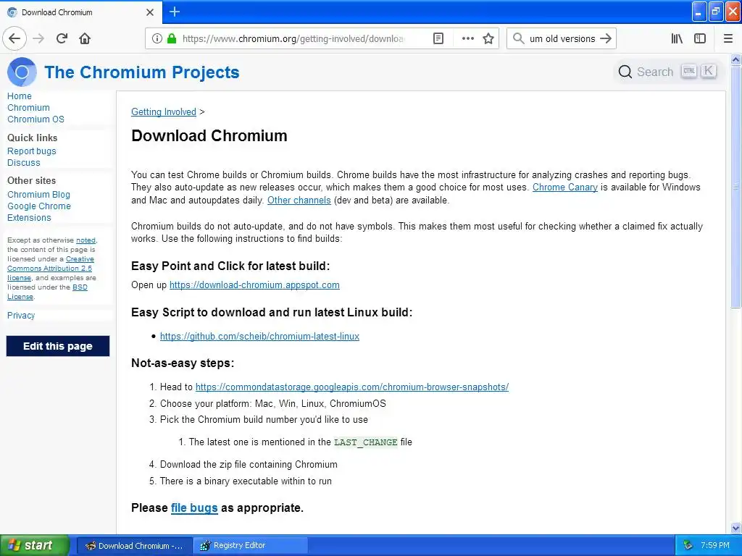742x556 pixels.
Task: Click the 'noted' license link
Action: (x=86, y=240)
